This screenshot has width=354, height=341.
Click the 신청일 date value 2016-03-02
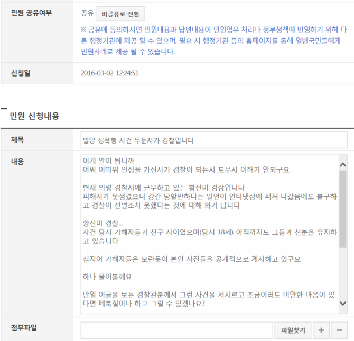coord(110,73)
